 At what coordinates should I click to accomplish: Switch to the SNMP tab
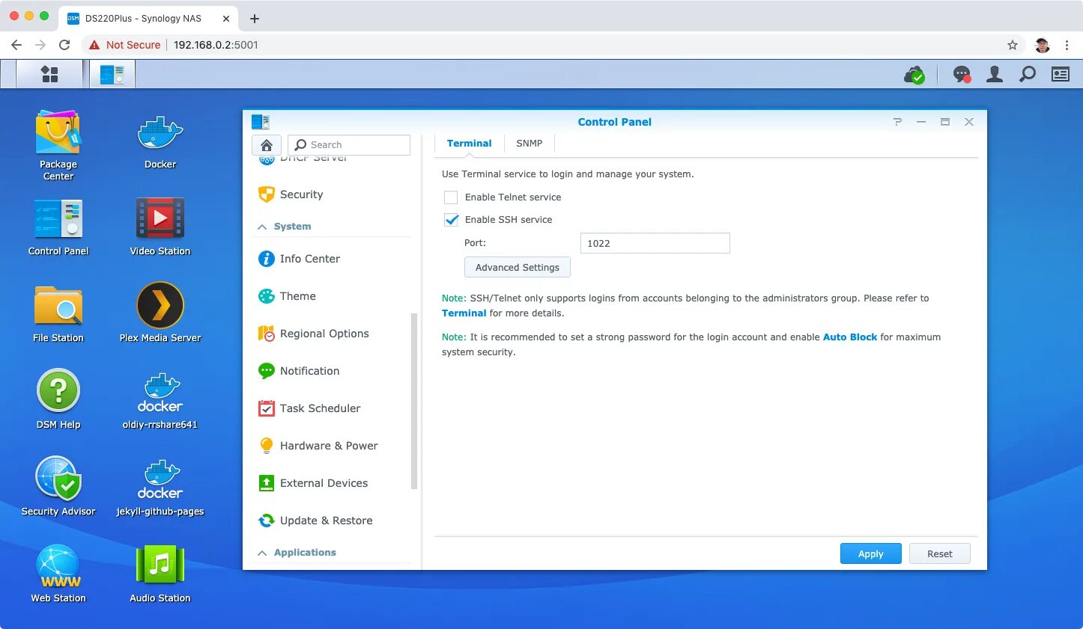530,144
